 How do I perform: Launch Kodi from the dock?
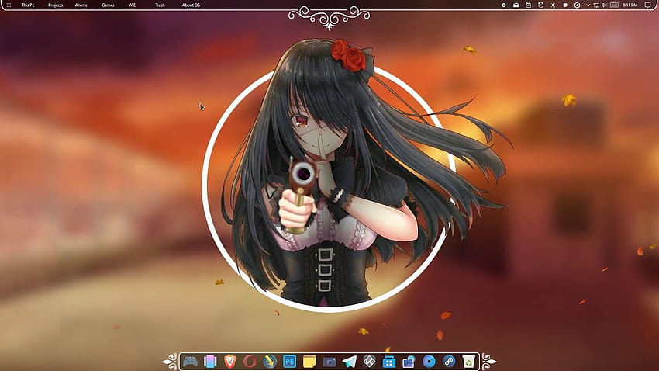pyautogui.click(x=369, y=362)
